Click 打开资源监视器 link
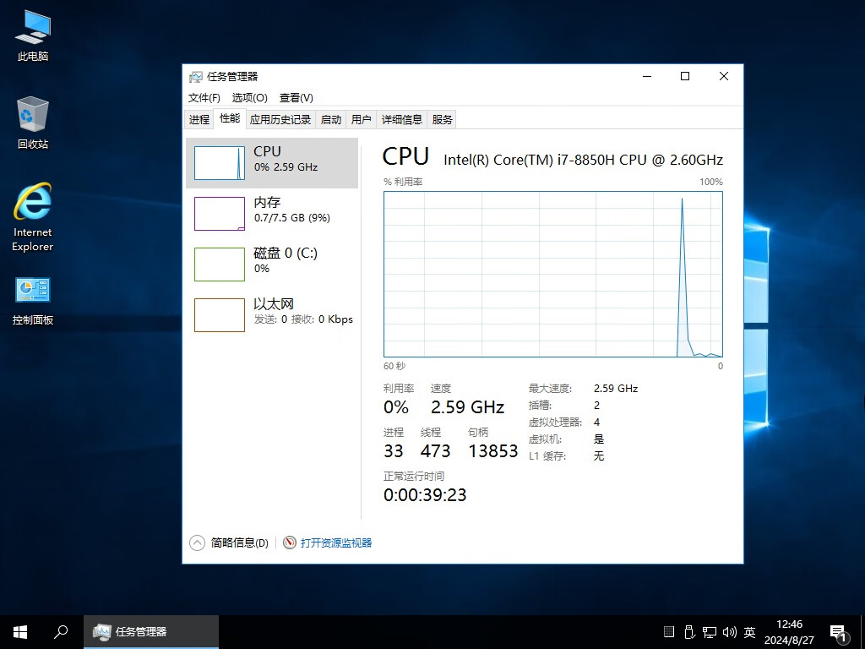 (335, 543)
